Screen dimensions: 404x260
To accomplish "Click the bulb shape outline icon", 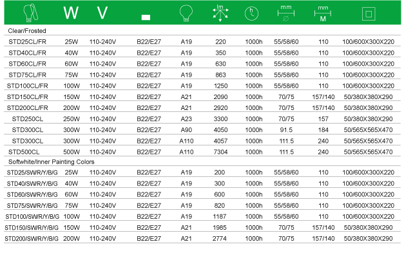I will click(x=186, y=12).
